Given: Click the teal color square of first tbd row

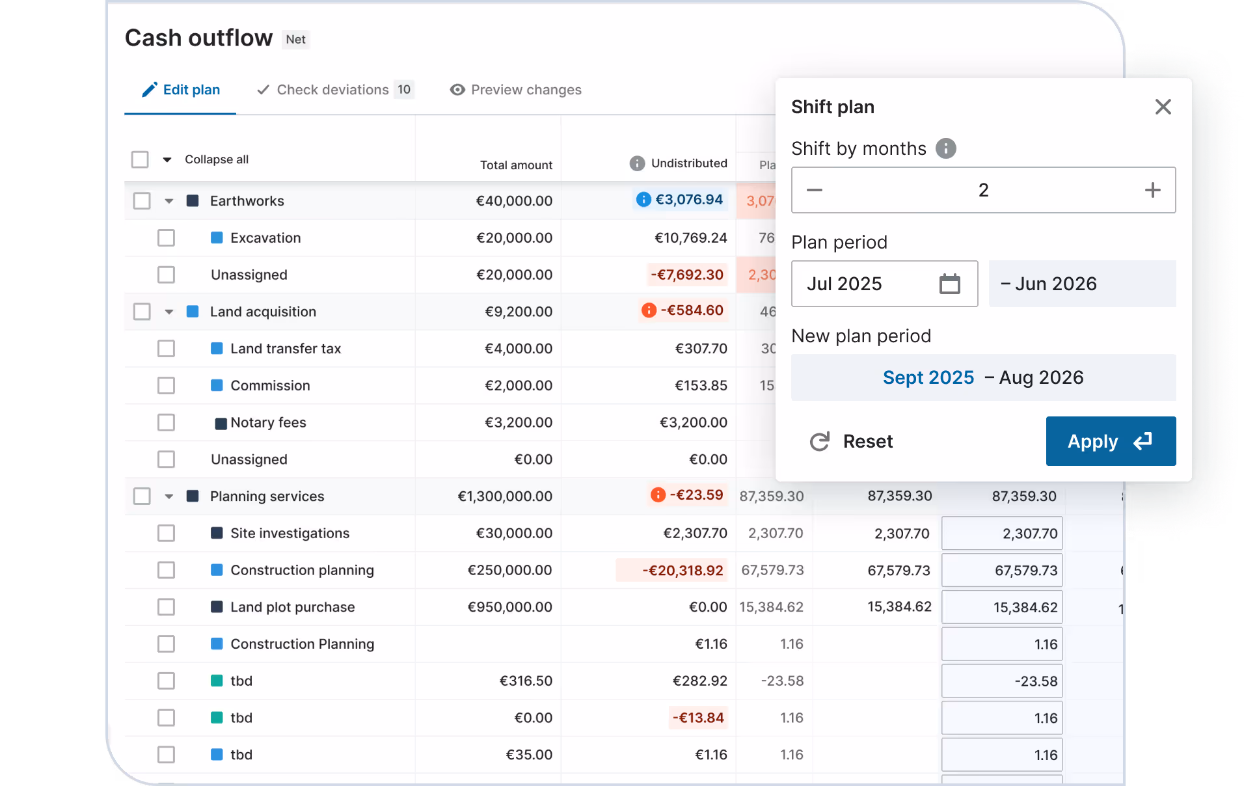Looking at the screenshot, I should [217, 681].
